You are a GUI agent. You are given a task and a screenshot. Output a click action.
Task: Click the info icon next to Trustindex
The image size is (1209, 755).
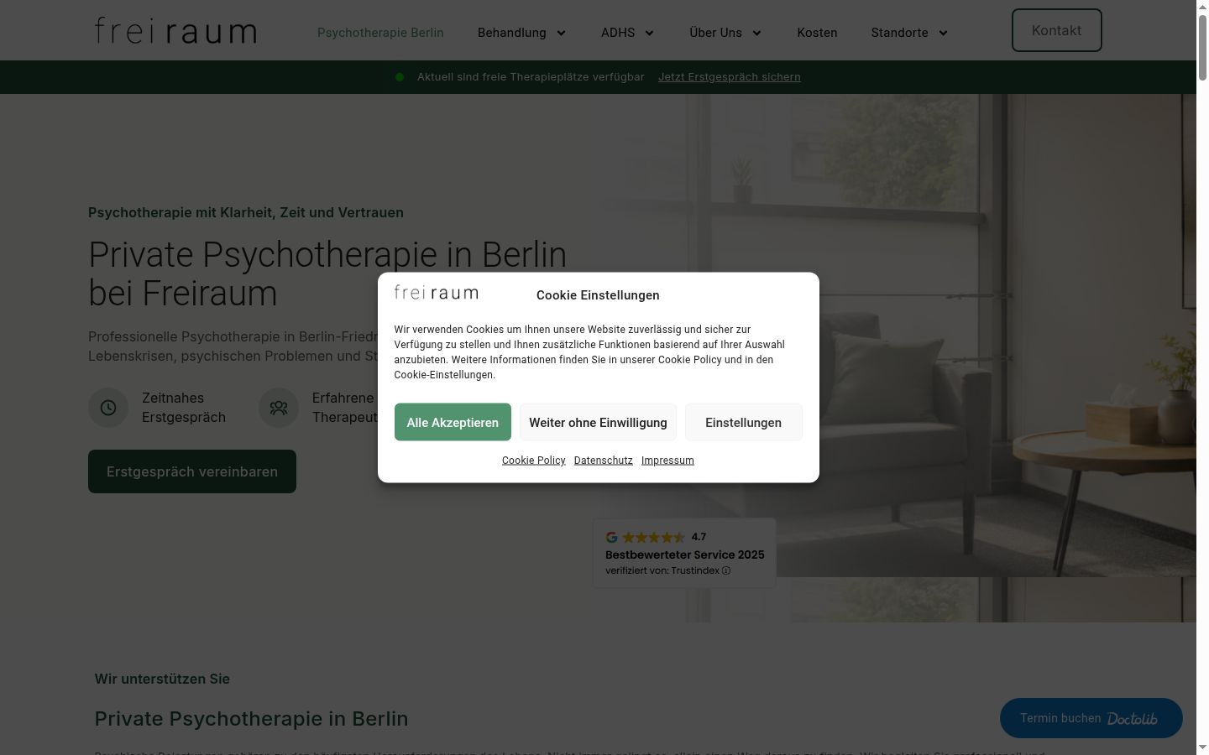(726, 570)
